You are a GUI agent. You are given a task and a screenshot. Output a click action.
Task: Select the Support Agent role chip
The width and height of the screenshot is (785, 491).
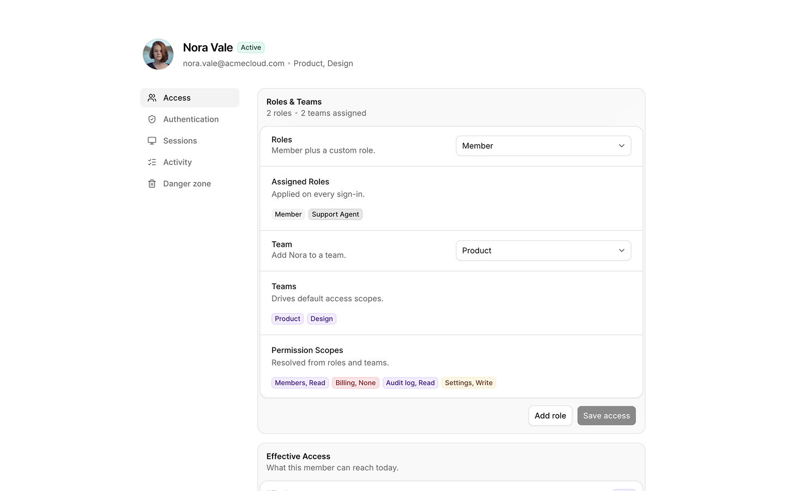[335, 214]
